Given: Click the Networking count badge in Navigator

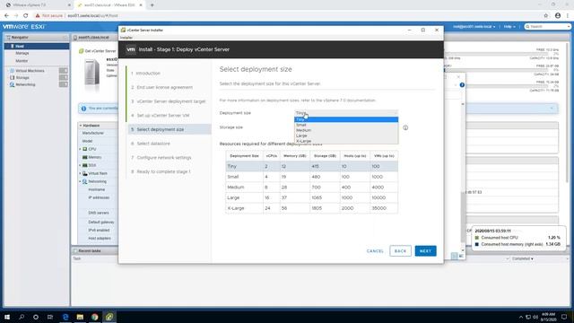Looking at the screenshot, I should [64, 84].
